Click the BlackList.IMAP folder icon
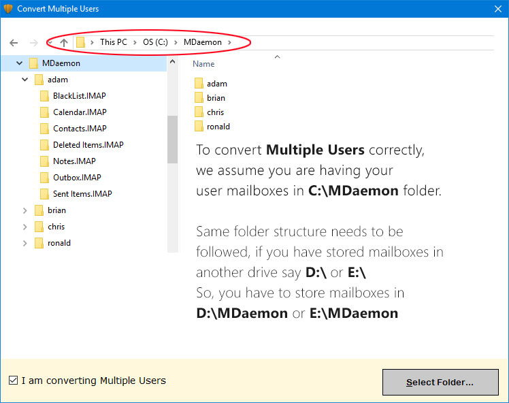The height and width of the screenshot is (403, 509). click(x=44, y=96)
